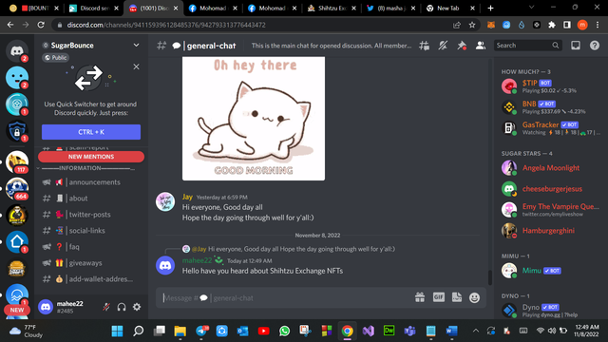The width and height of the screenshot is (608, 342).
Task: Open server icon with 664 badge
Action: click(x=17, y=188)
